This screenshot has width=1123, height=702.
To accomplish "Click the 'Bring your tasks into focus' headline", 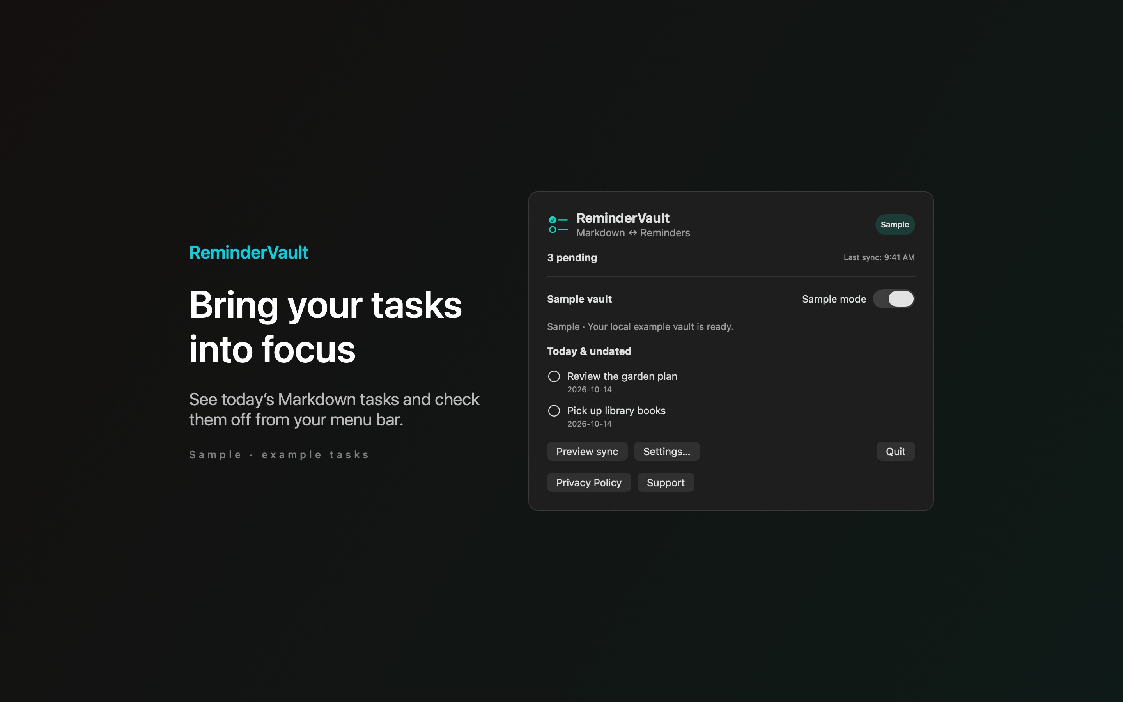I will 325,327.
